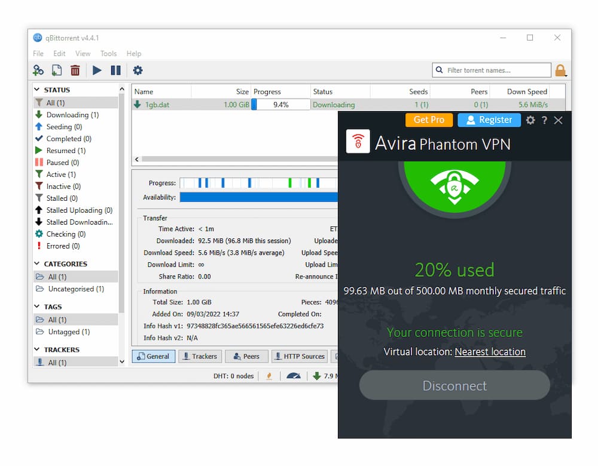Click the add torrent link icon

pyautogui.click(x=38, y=70)
